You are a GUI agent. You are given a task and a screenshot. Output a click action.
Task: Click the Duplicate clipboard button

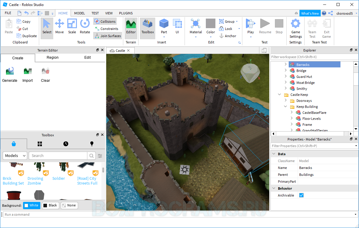click(x=27, y=36)
